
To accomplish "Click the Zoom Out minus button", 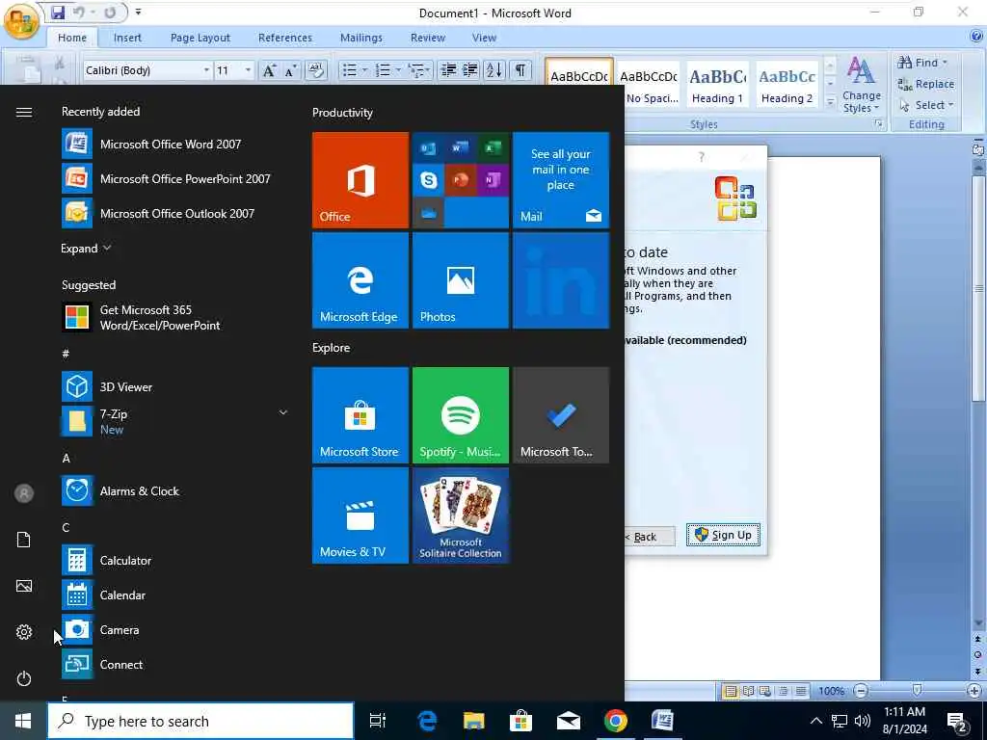I will point(860,691).
